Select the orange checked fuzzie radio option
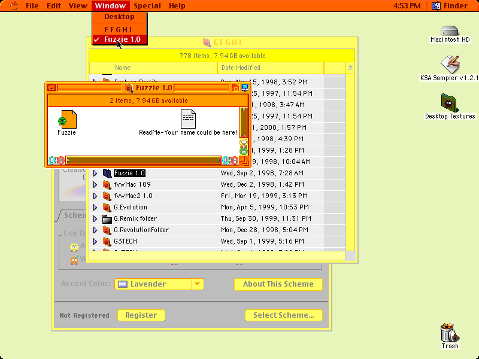 (74, 260)
